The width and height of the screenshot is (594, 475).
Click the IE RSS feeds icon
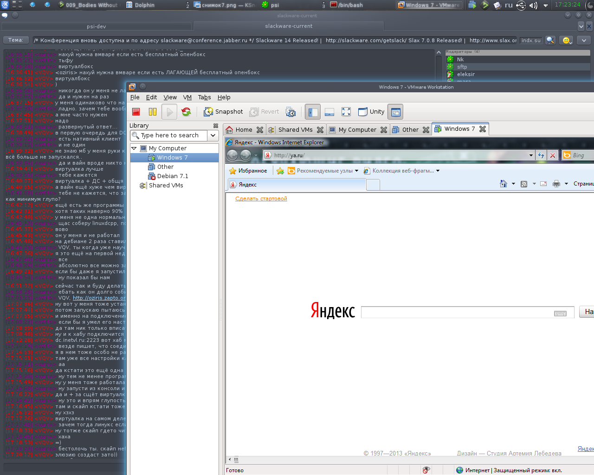524,184
